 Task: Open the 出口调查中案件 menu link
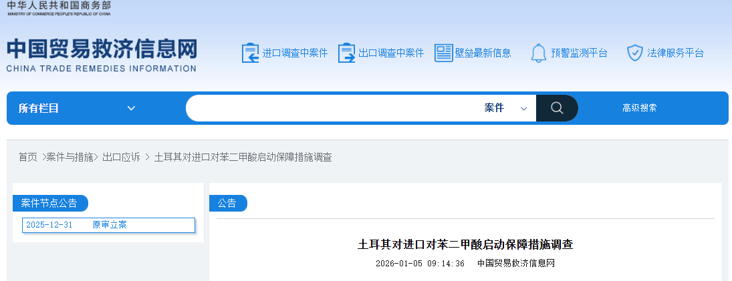pos(391,53)
